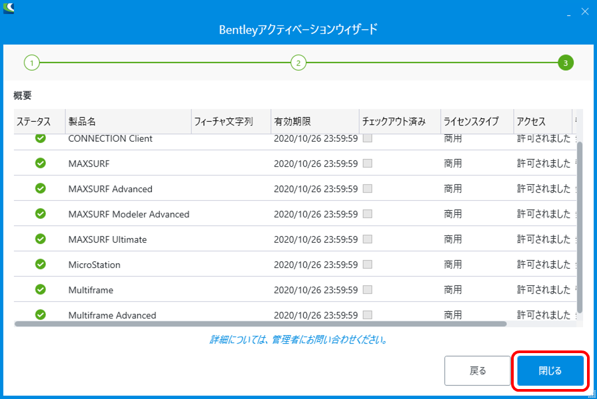
Task: Toggle checked-out checkbox for MAXSURF Advanced
Action: click(x=367, y=188)
